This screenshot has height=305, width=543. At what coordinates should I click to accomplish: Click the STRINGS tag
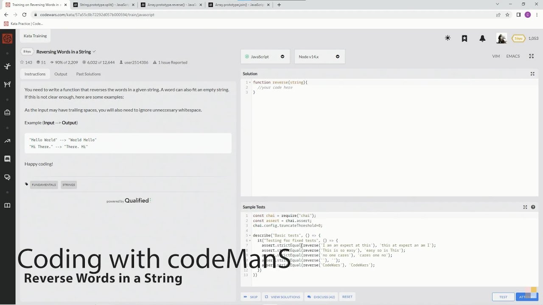(x=69, y=185)
